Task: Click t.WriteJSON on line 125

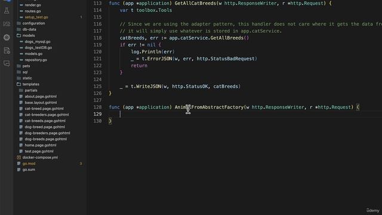Action: [x=146, y=87]
